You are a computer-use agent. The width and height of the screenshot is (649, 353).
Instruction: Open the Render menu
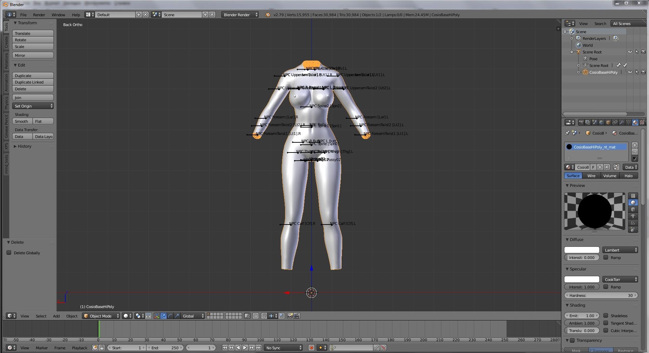click(x=39, y=15)
